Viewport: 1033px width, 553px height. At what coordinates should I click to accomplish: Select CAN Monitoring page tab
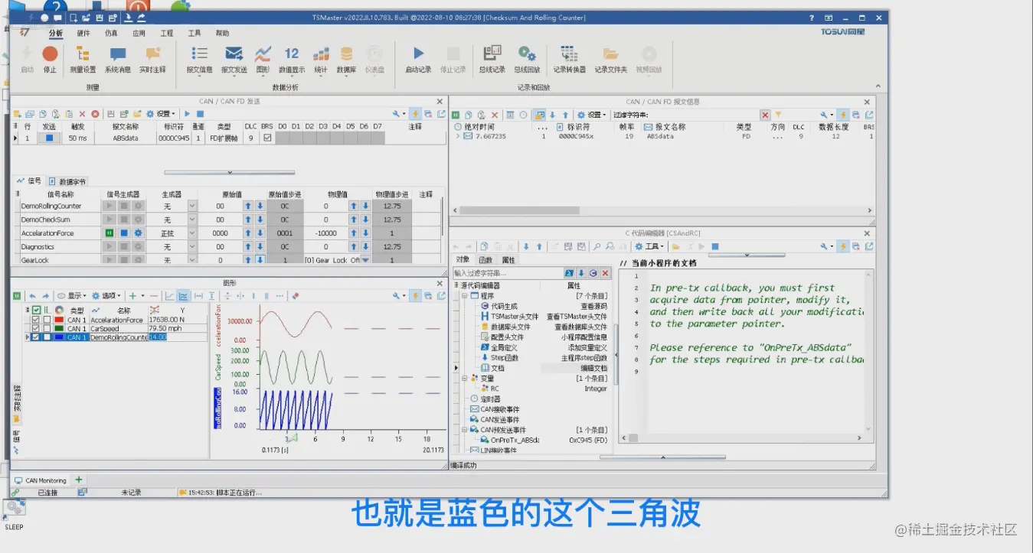[41, 480]
